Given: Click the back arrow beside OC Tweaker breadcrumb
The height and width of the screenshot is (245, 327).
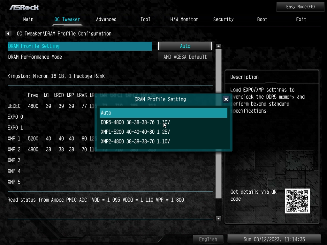Looking at the screenshot, I should (x=8, y=33).
